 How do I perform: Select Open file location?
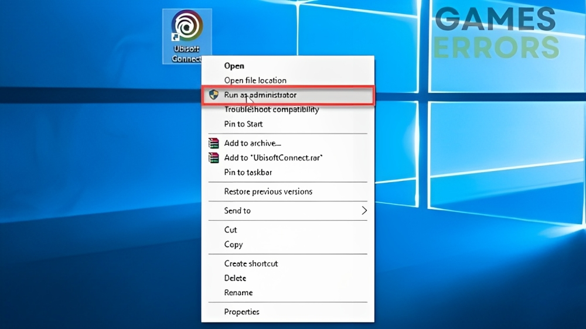coord(288,80)
